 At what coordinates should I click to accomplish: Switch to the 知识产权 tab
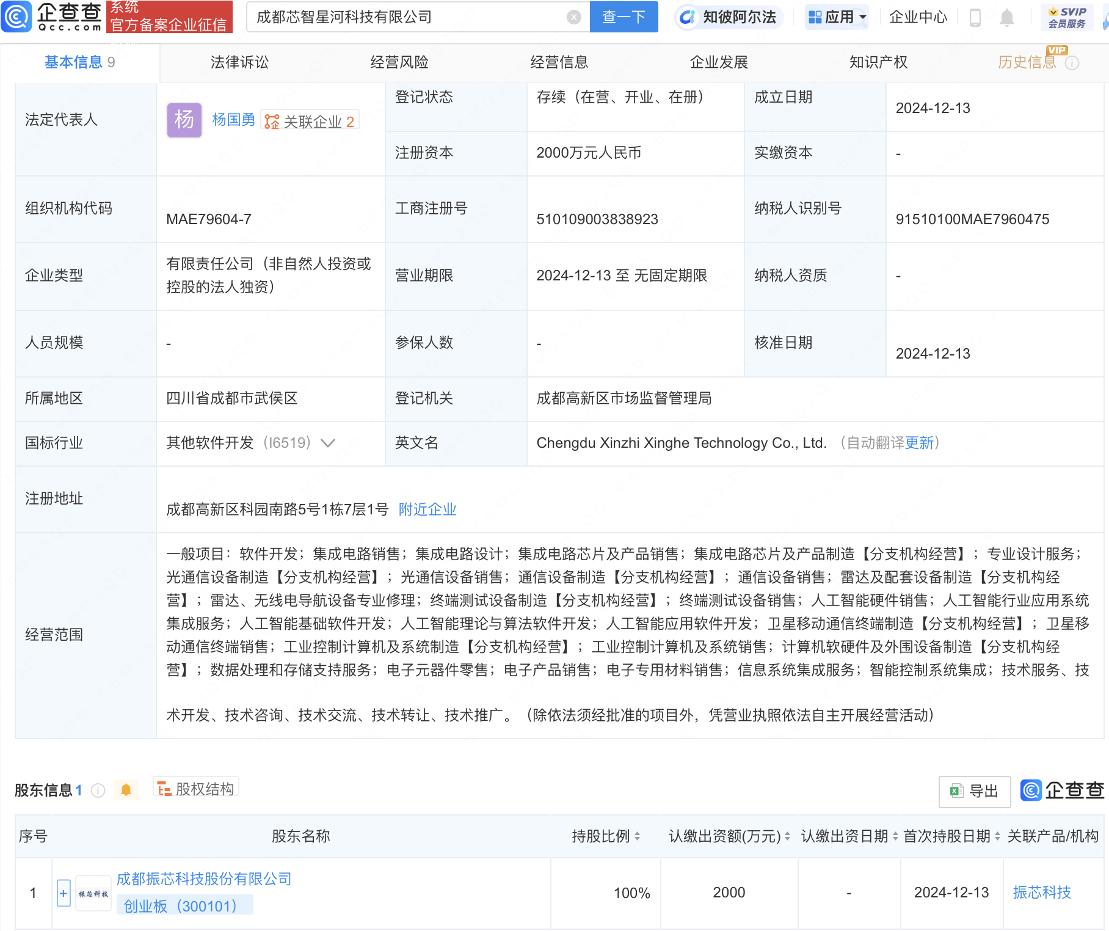(x=878, y=62)
